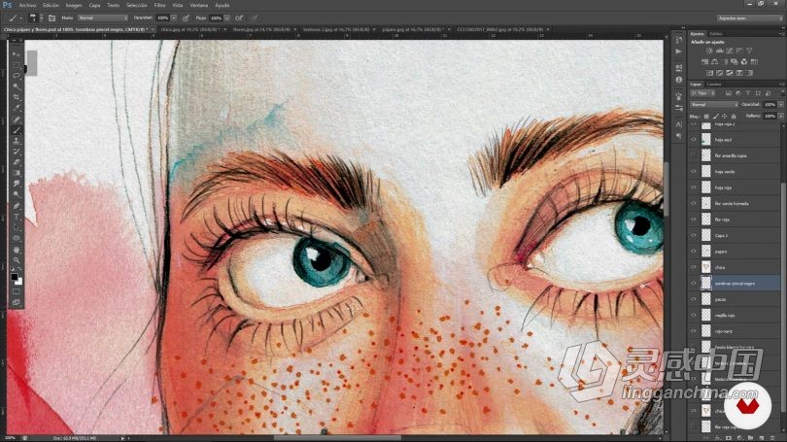
Task: Hide the 'hoja verde' layer
Action: 694,172
